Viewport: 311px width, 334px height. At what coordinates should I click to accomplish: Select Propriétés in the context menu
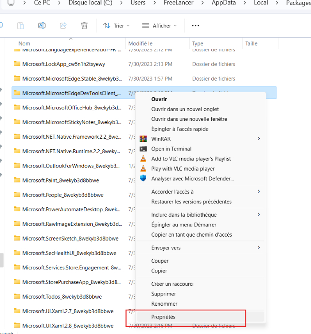click(x=163, y=317)
